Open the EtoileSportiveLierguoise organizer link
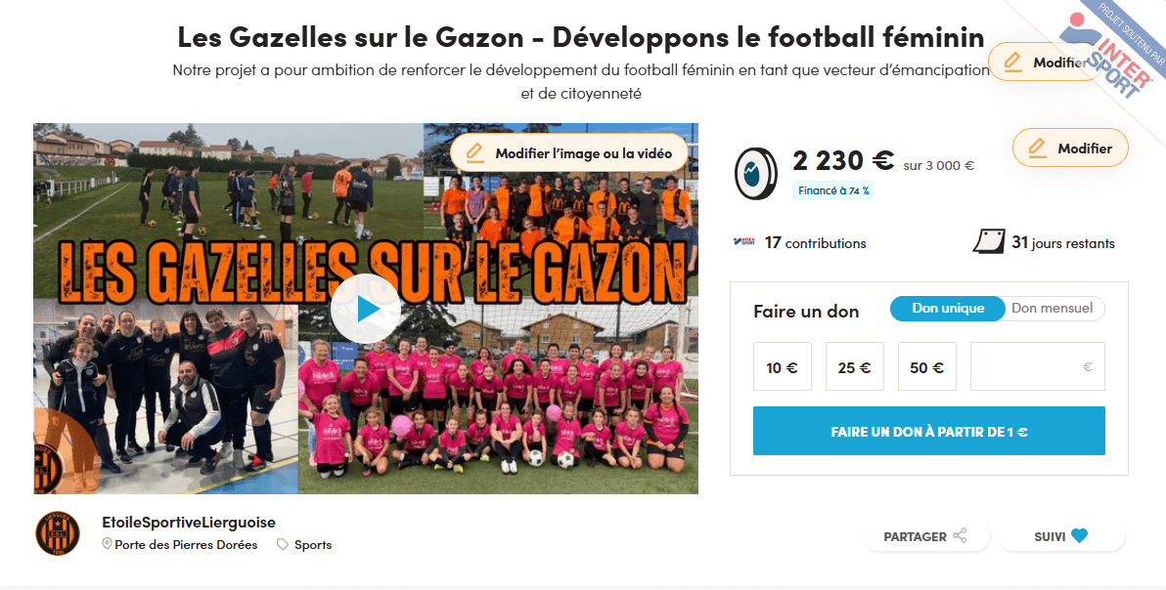Screen dimensions: 1166x590 pos(189,523)
